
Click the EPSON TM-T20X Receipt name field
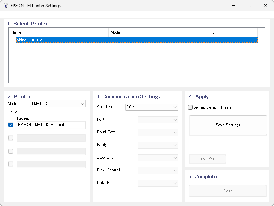pyautogui.click(x=51, y=125)
